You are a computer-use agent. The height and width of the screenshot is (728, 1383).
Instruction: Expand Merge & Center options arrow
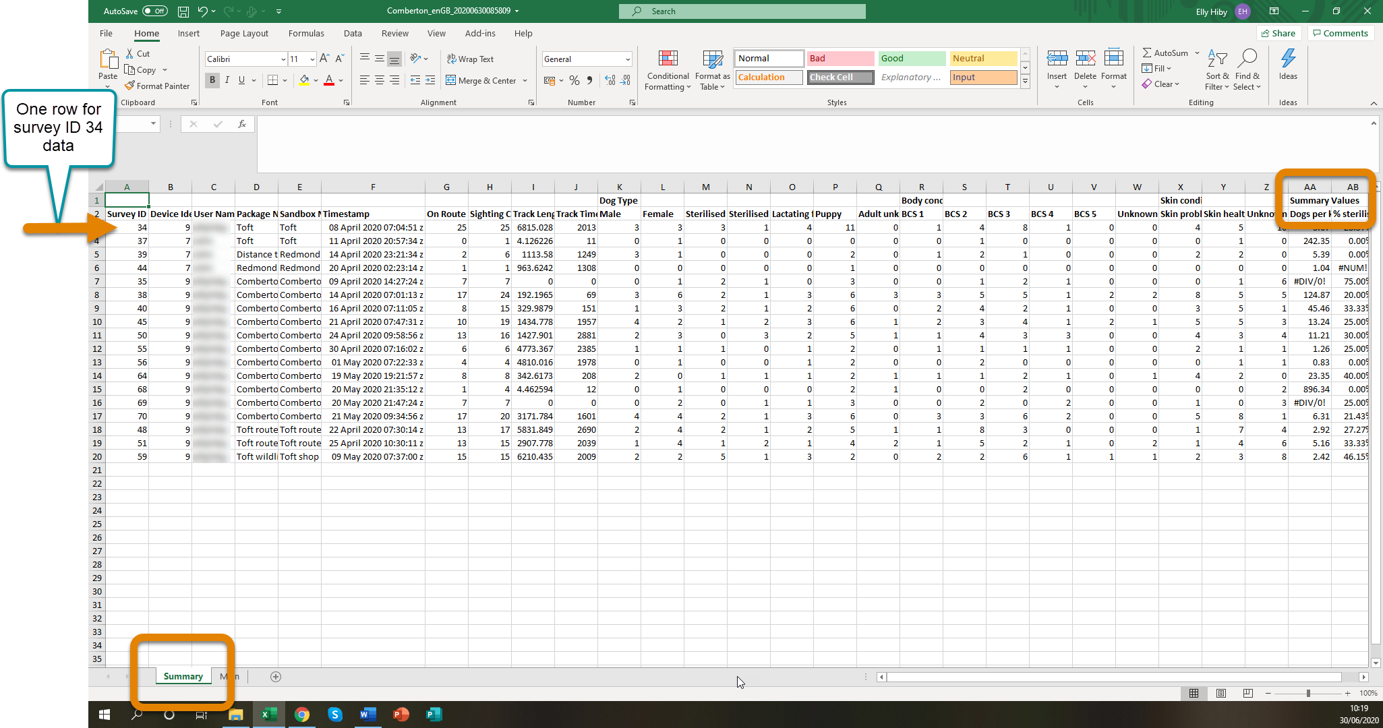click(x=525, y=81)
